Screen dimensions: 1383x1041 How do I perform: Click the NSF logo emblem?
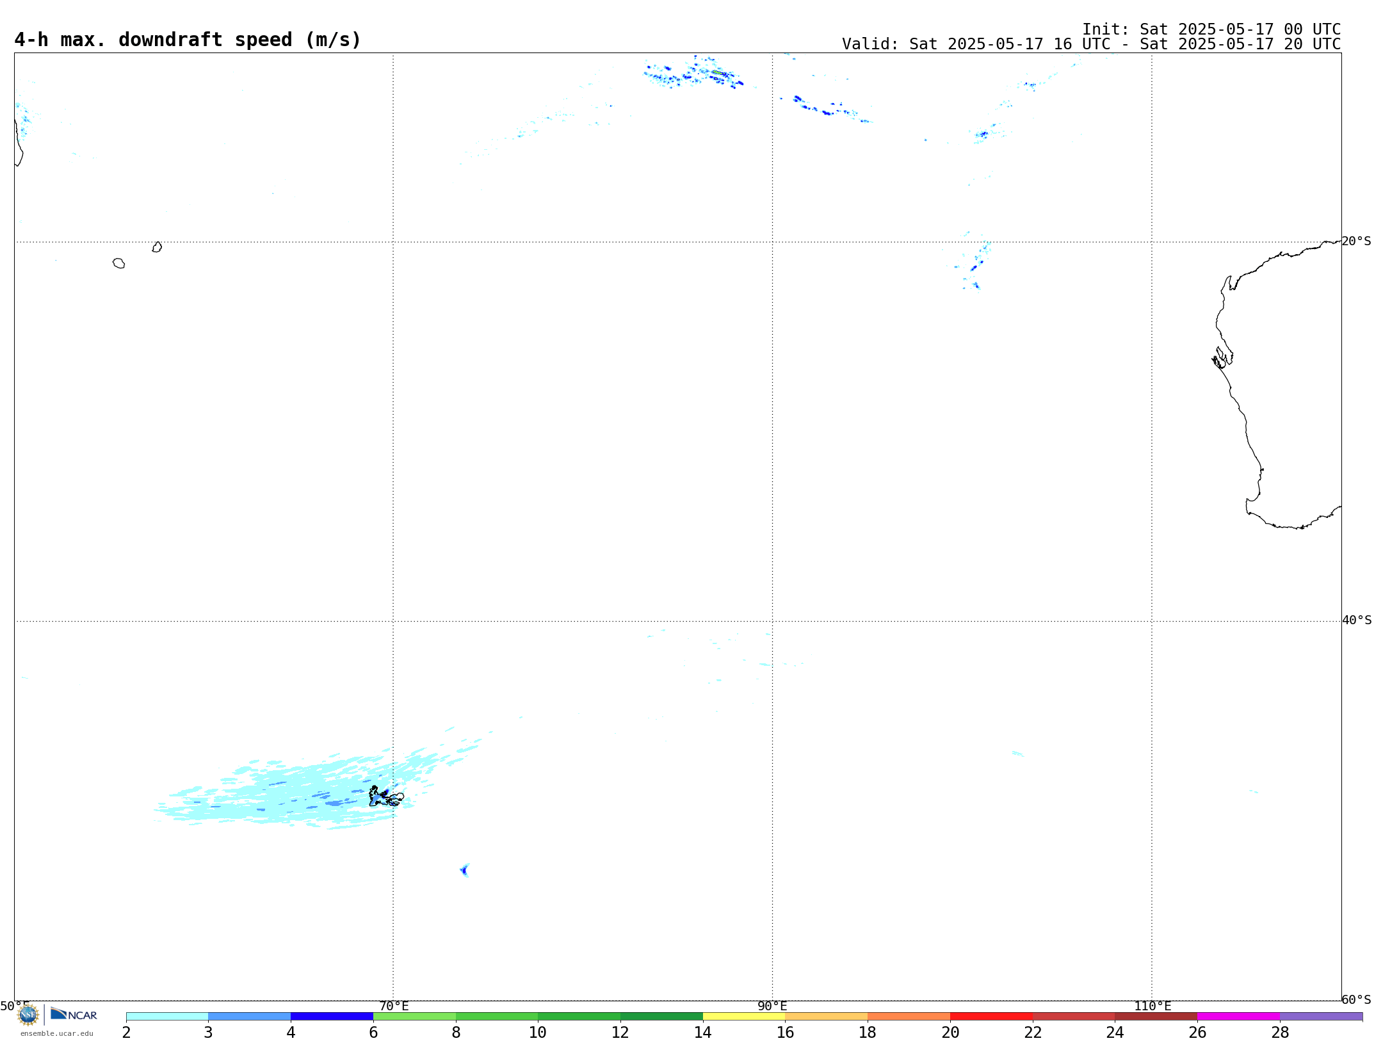pos(28,1015)
